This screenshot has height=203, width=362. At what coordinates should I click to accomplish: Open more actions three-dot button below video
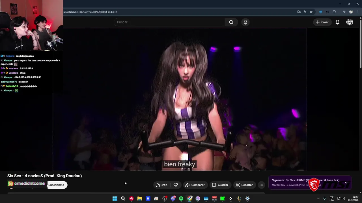(261, 185)
